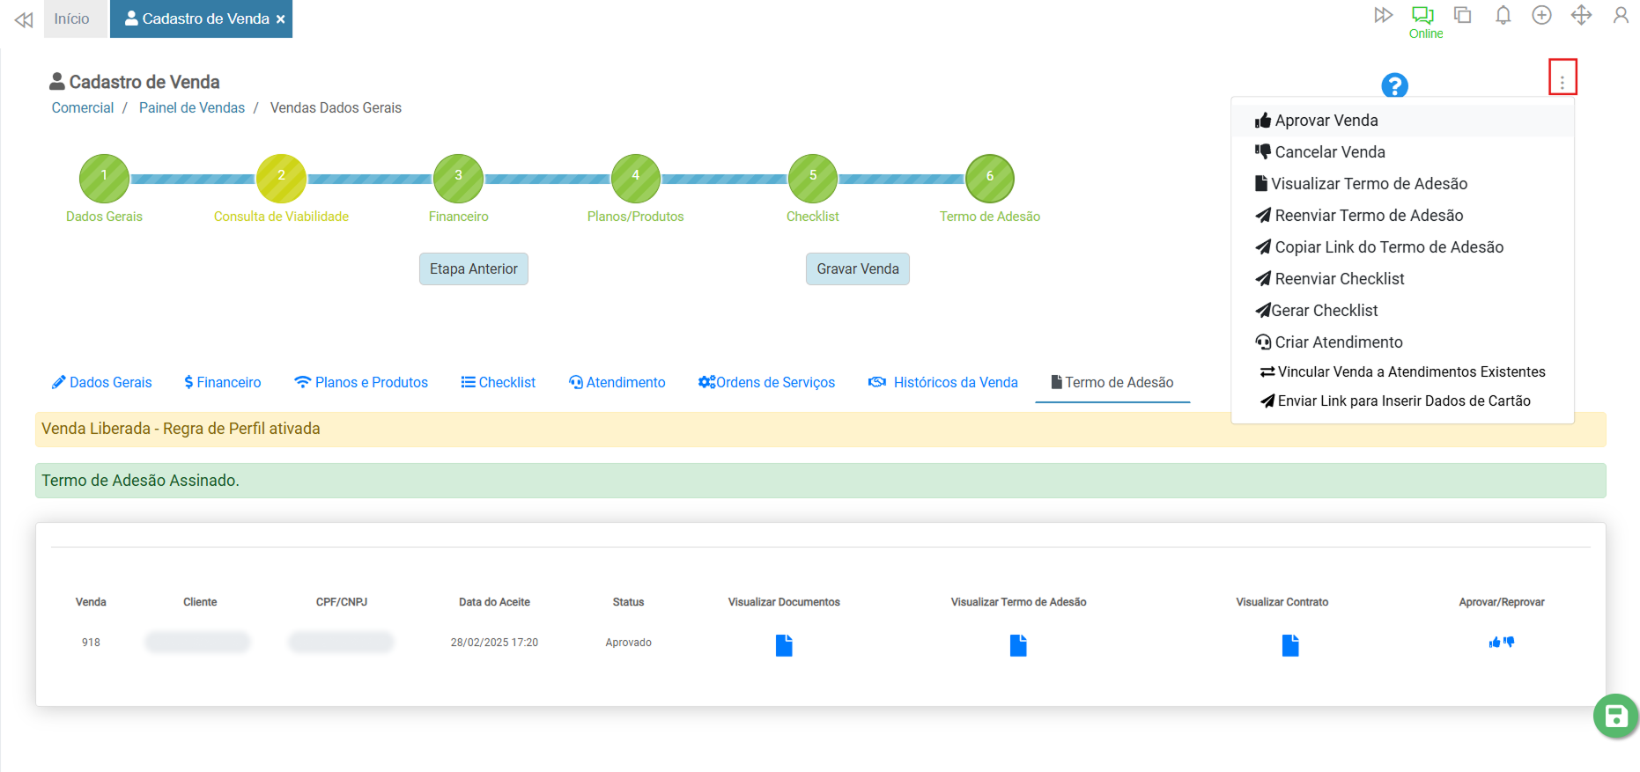This screenshot has width=1640, height=772.
Task: Click the blue help question mark icon
Action: click(x=1394, y=85)
